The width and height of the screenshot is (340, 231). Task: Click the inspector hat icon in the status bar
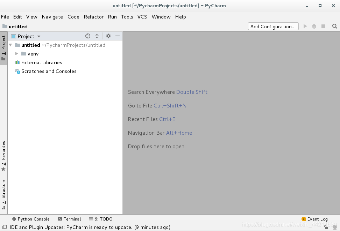(335, 227)
